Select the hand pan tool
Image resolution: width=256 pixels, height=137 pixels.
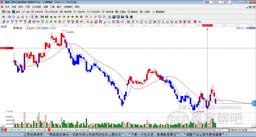(x=87, y=17)
